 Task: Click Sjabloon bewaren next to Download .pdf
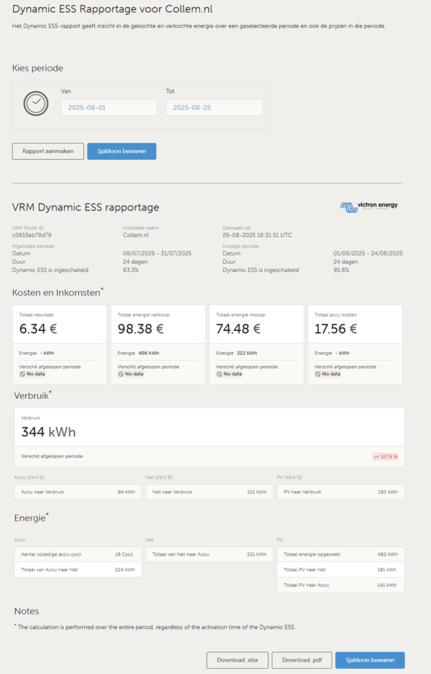(370, 660)
